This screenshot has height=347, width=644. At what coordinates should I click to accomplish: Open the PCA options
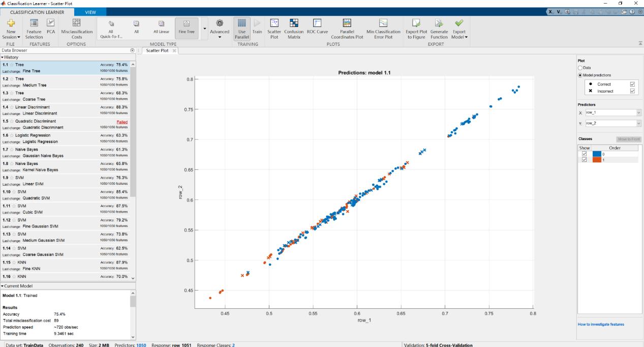[x=51, y=23]
